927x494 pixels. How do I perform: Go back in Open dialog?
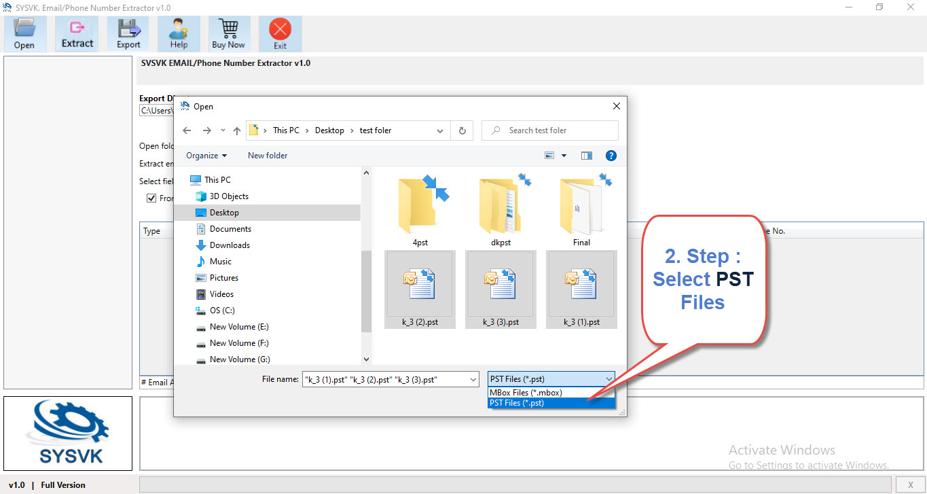pyautogui.click(x=187, y=130)
